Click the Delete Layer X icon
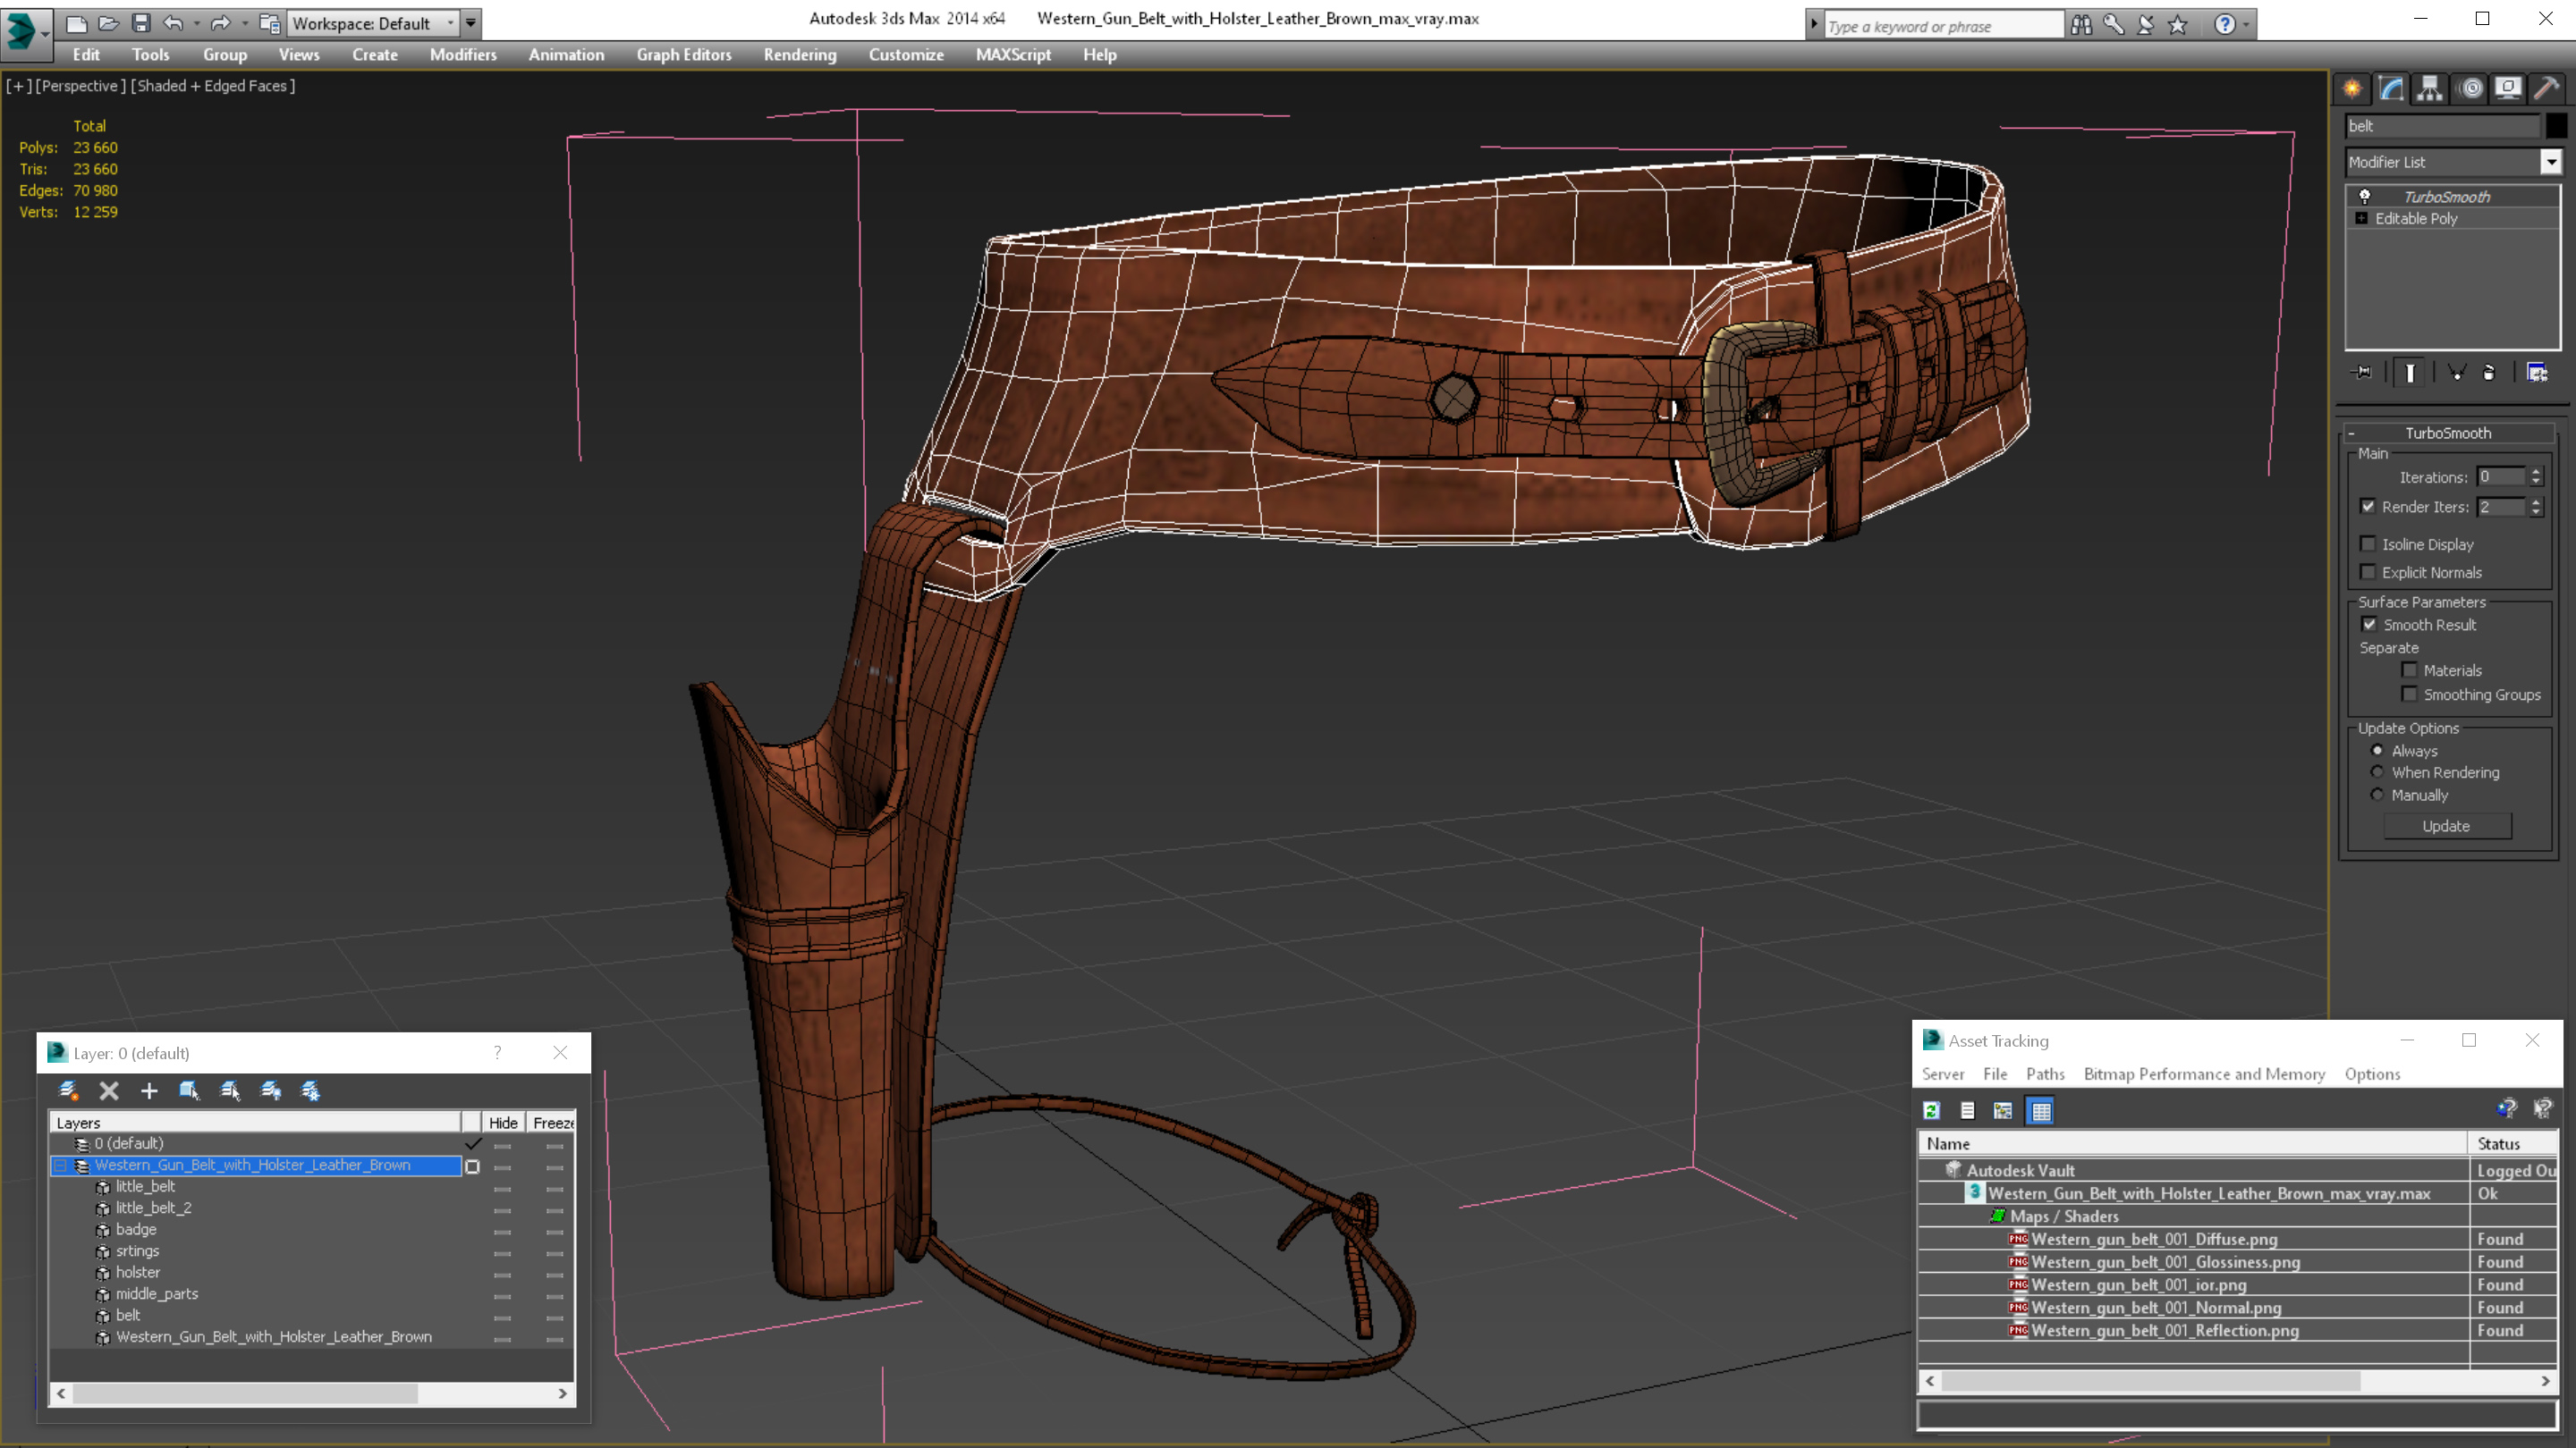Image resolution: width=2576 pixels, height=1448 pixels. click(109, 1091)
